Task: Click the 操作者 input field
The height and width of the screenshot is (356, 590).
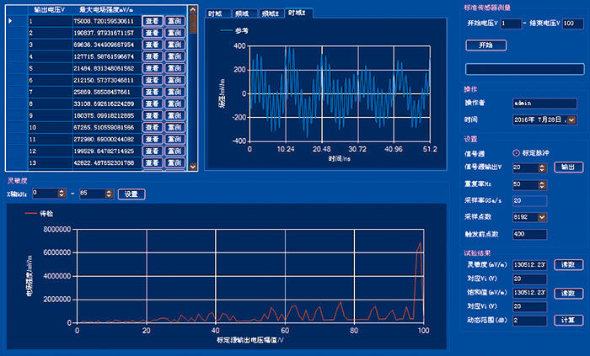Action: tap(544, 103)
